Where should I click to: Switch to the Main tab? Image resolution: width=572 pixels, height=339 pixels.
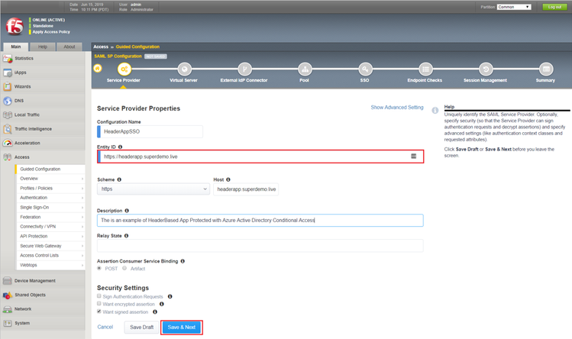(16, 47)
